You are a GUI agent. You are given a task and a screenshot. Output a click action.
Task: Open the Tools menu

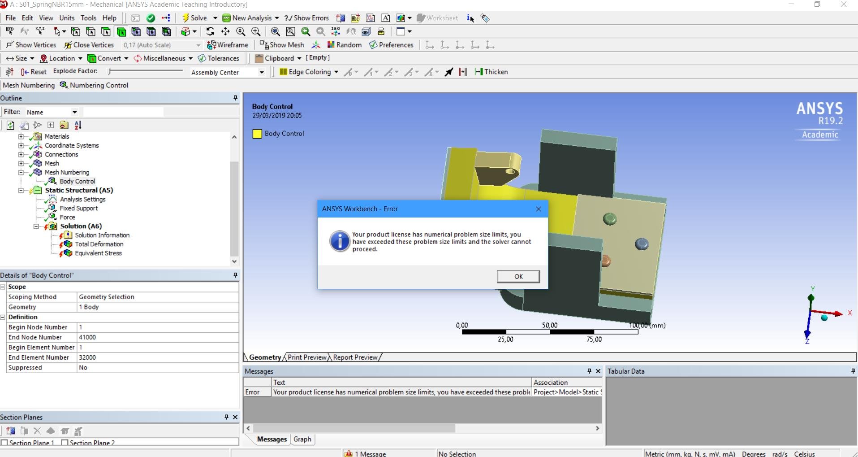(88, 18)
